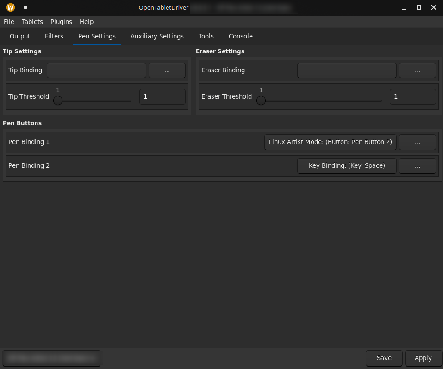Focus the Eraser Threshold value box

click(413, 97)
